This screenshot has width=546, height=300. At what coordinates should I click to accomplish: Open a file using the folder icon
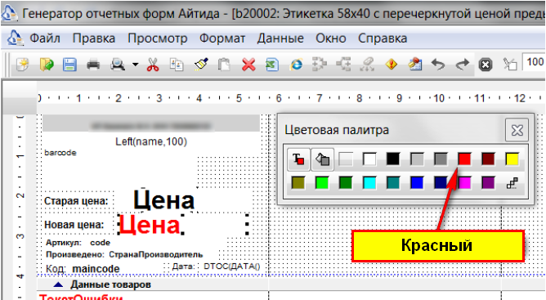pyautogui.click(x=47, y=65)
